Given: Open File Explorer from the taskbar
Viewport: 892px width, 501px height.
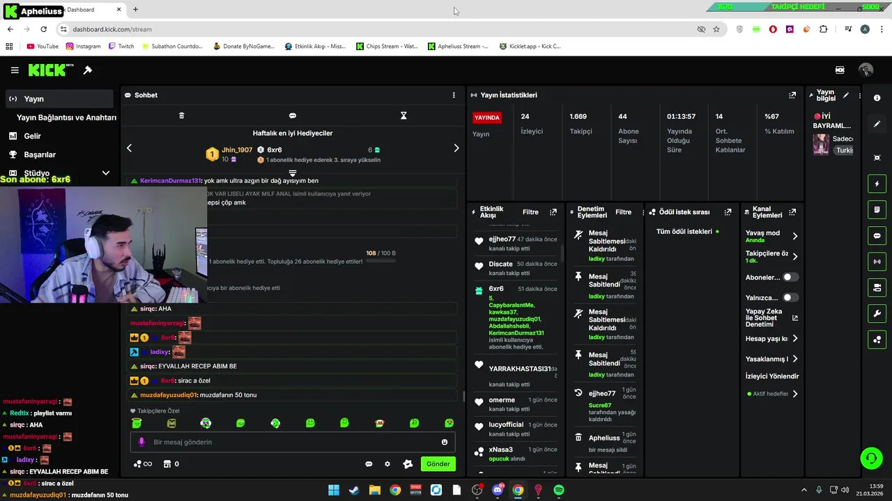Looking at the screenshot, I should (x=375, y=490).
